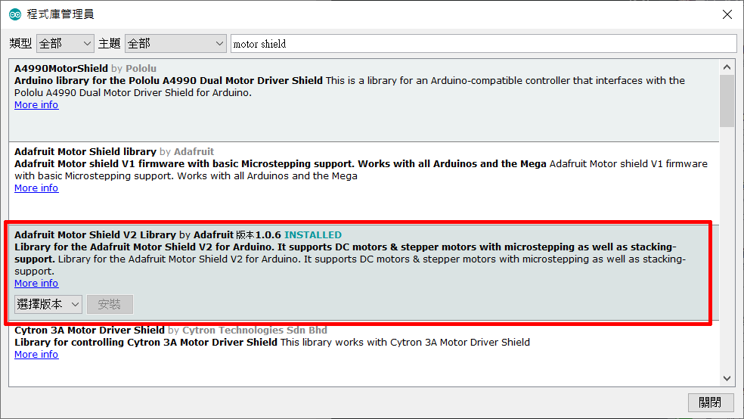Select the A4990MotorShield library entry title

coord(61,68)
